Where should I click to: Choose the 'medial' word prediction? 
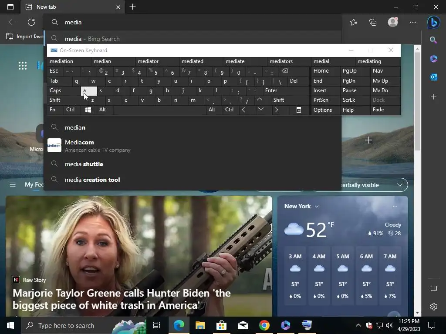click(333, 61)
